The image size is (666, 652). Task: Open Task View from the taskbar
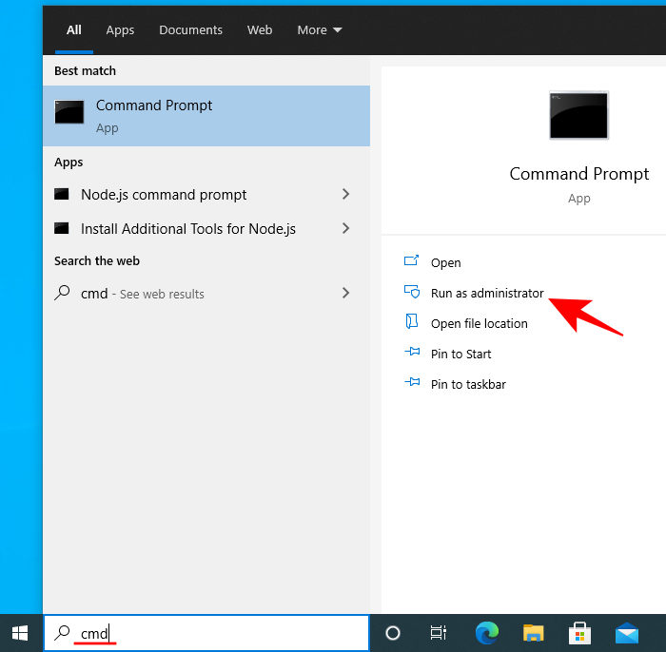click(439, 633)
